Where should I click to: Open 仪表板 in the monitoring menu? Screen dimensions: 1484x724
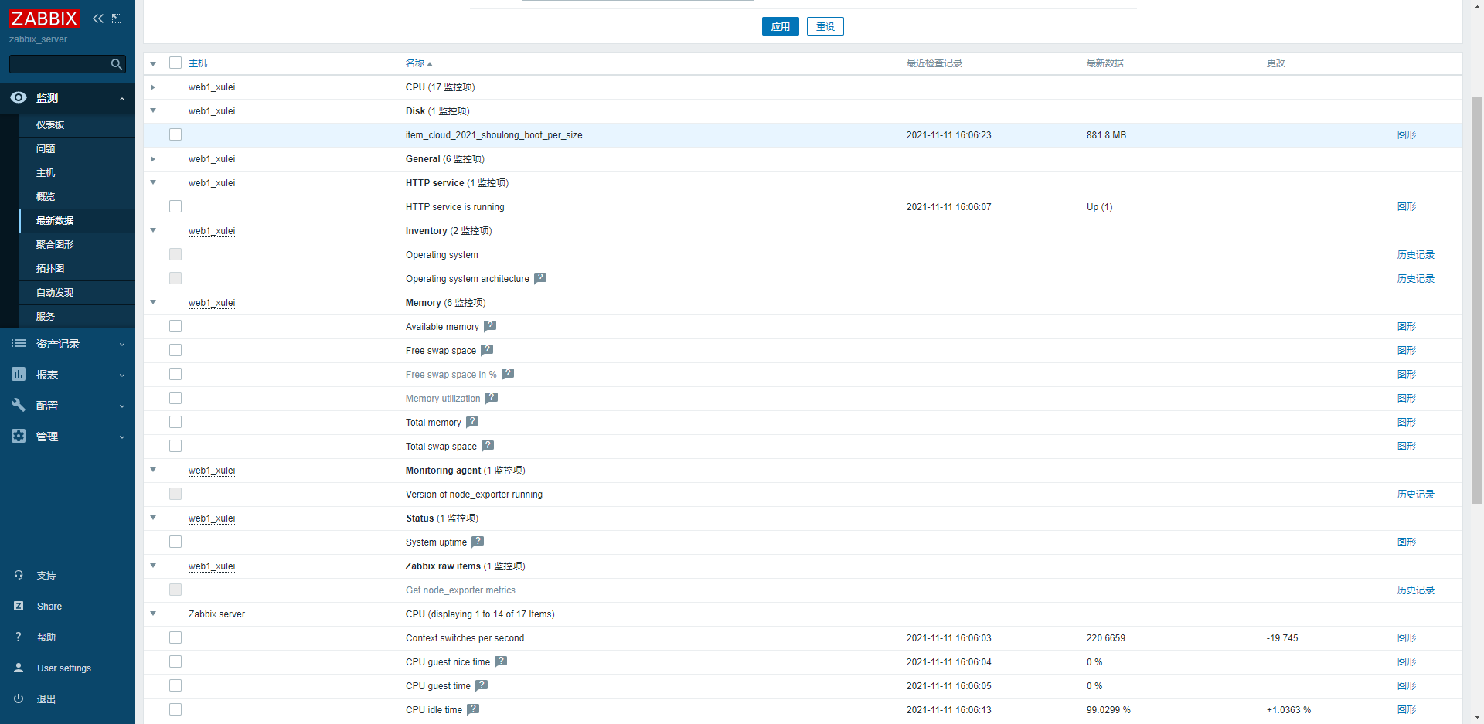coord(50,125)
